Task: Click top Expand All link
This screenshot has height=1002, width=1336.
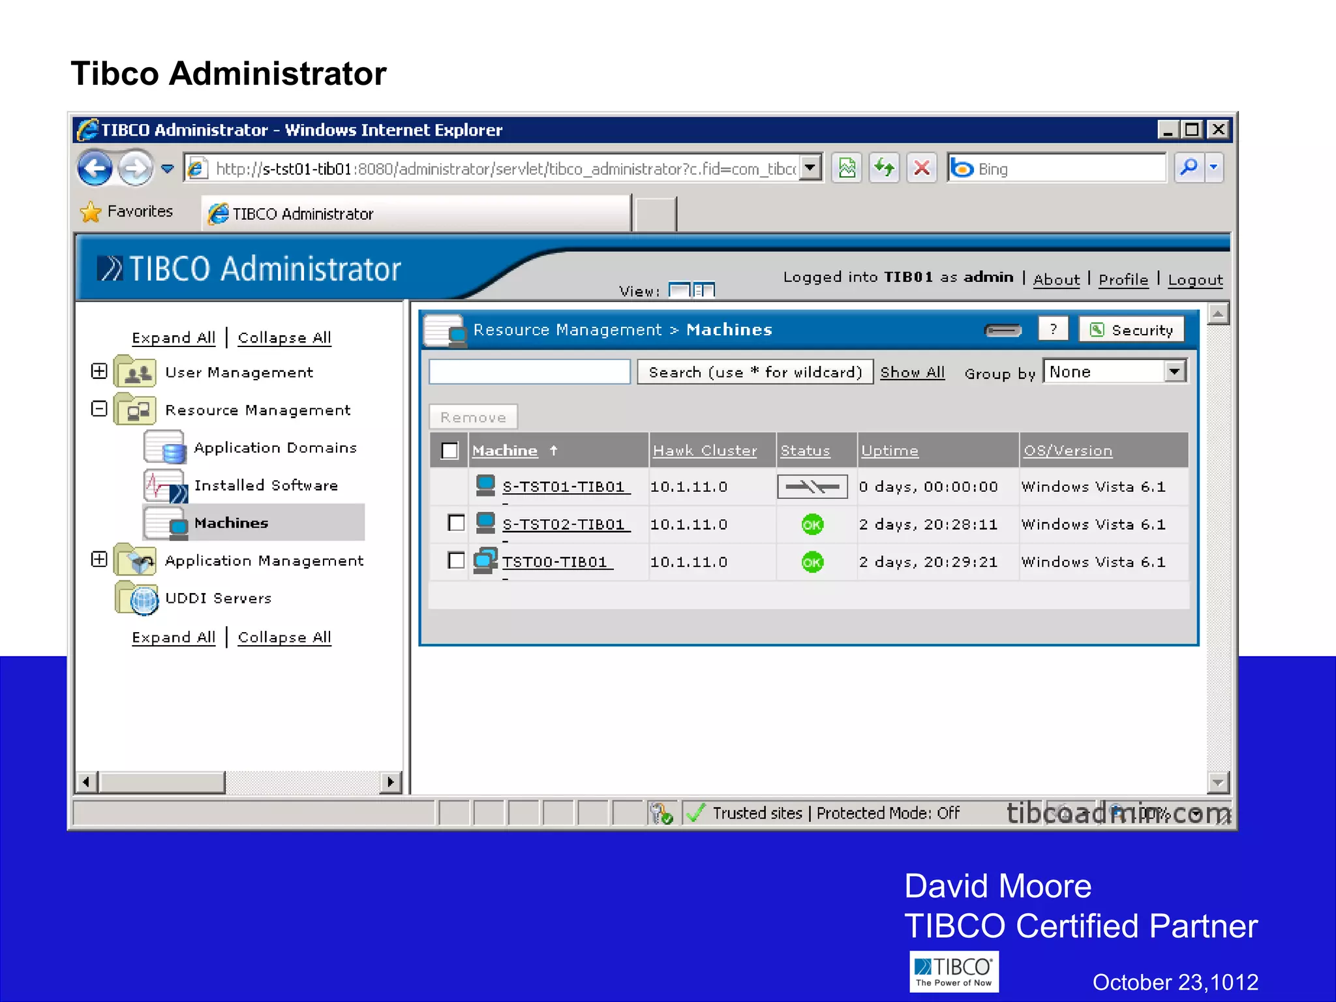Action: coord(174,338)
